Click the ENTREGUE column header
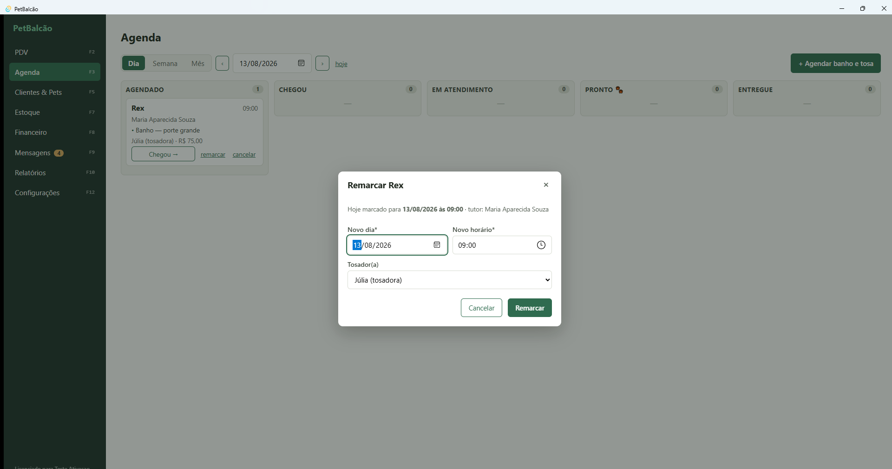 755,90
